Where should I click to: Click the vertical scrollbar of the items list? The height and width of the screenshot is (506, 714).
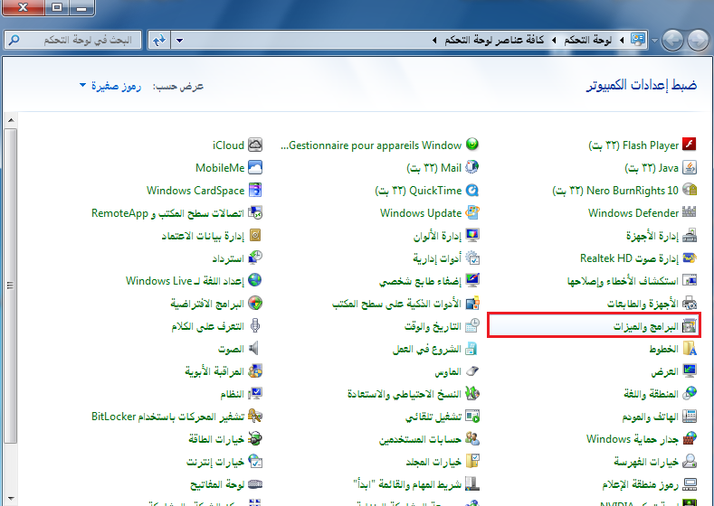[x=10, y=271]
